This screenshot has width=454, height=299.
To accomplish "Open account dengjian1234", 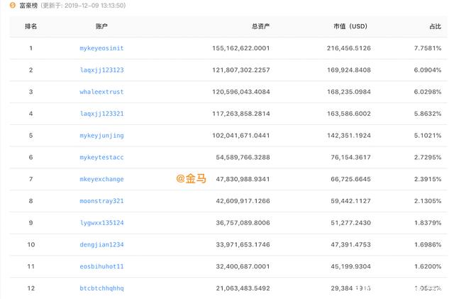I will (101, 244).
